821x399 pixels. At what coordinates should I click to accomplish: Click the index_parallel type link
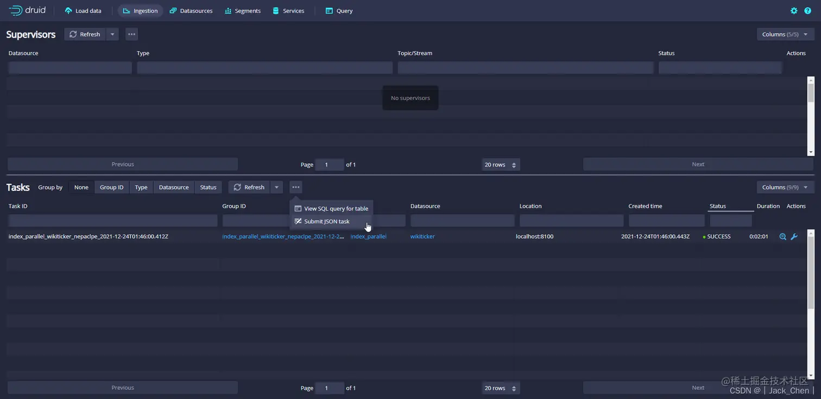(368, 236)
